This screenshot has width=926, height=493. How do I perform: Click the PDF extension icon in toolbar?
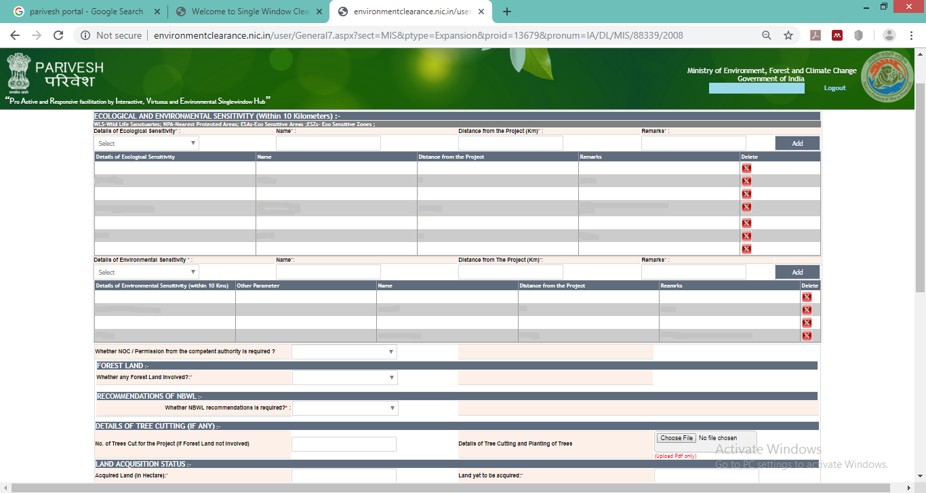[816, 35]
